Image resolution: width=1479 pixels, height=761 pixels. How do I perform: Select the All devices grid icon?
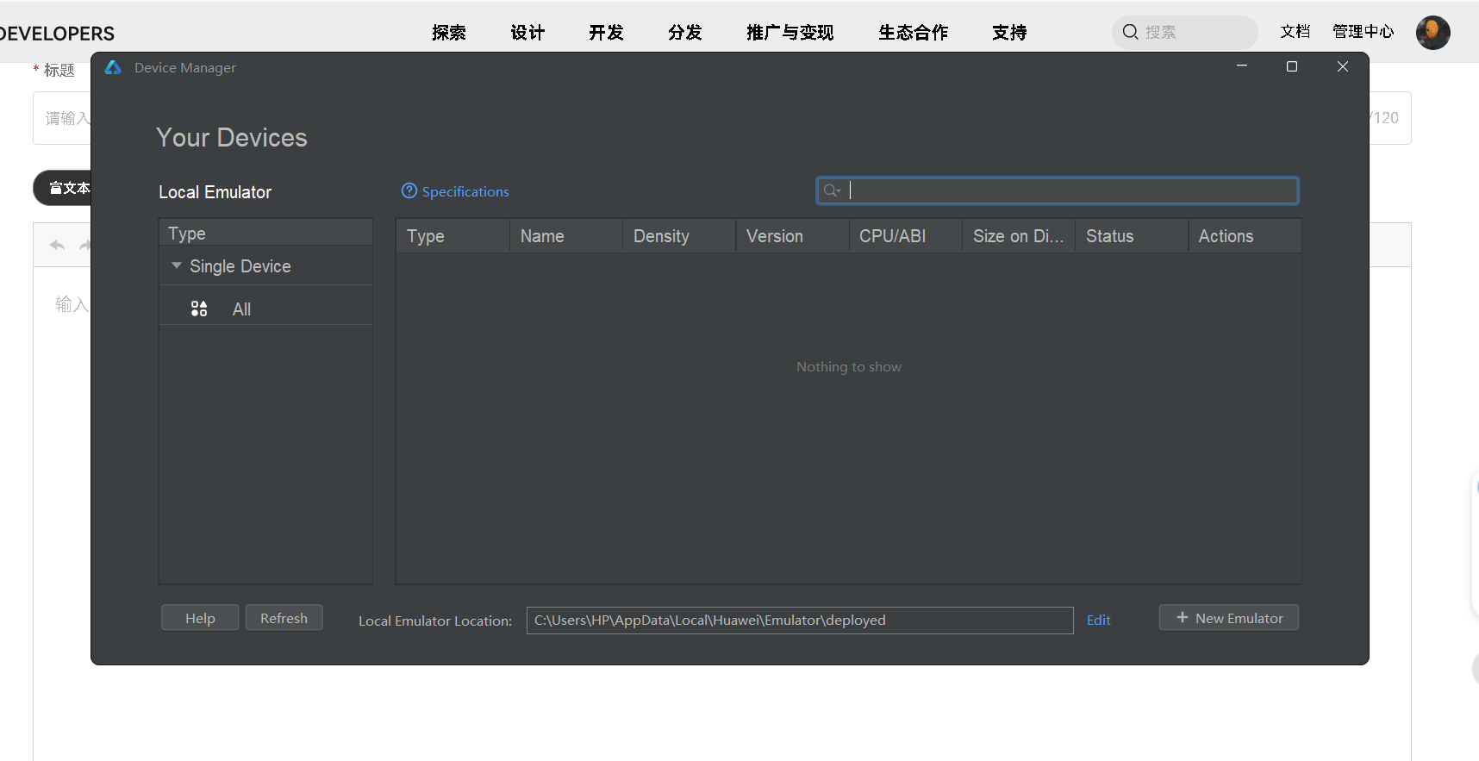click(x=199, y=309)
